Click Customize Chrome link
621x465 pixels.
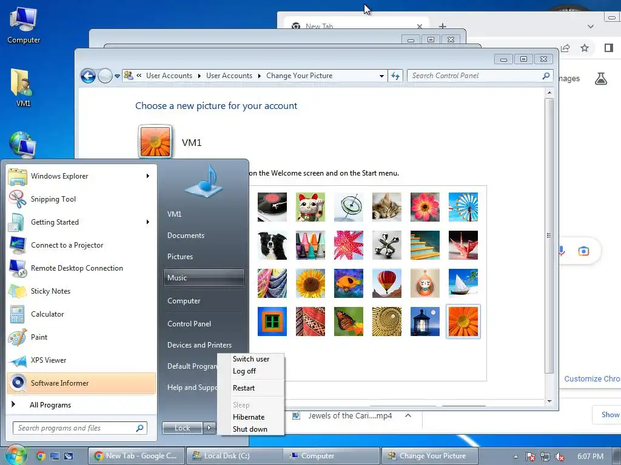(x=592, y=379)
